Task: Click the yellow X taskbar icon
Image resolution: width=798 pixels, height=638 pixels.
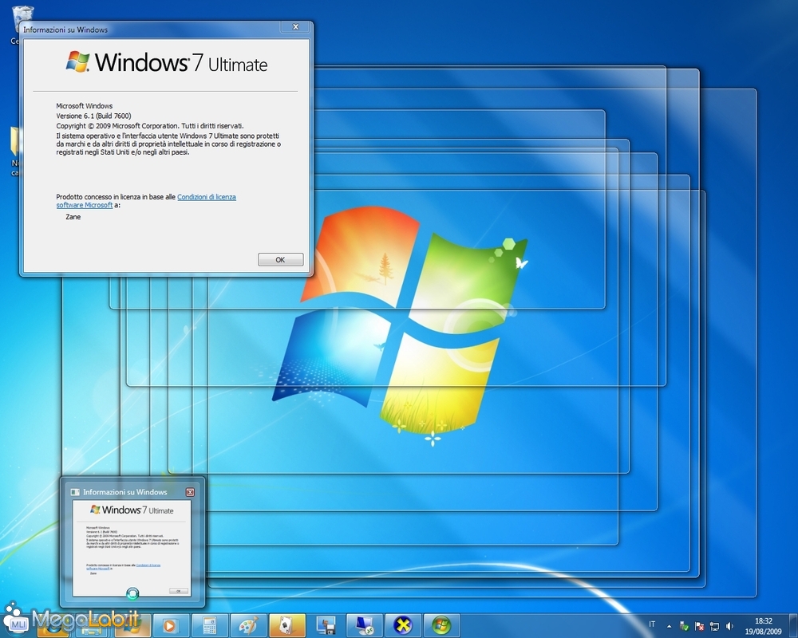Action: pyautogui.click(x=402, y=625)
